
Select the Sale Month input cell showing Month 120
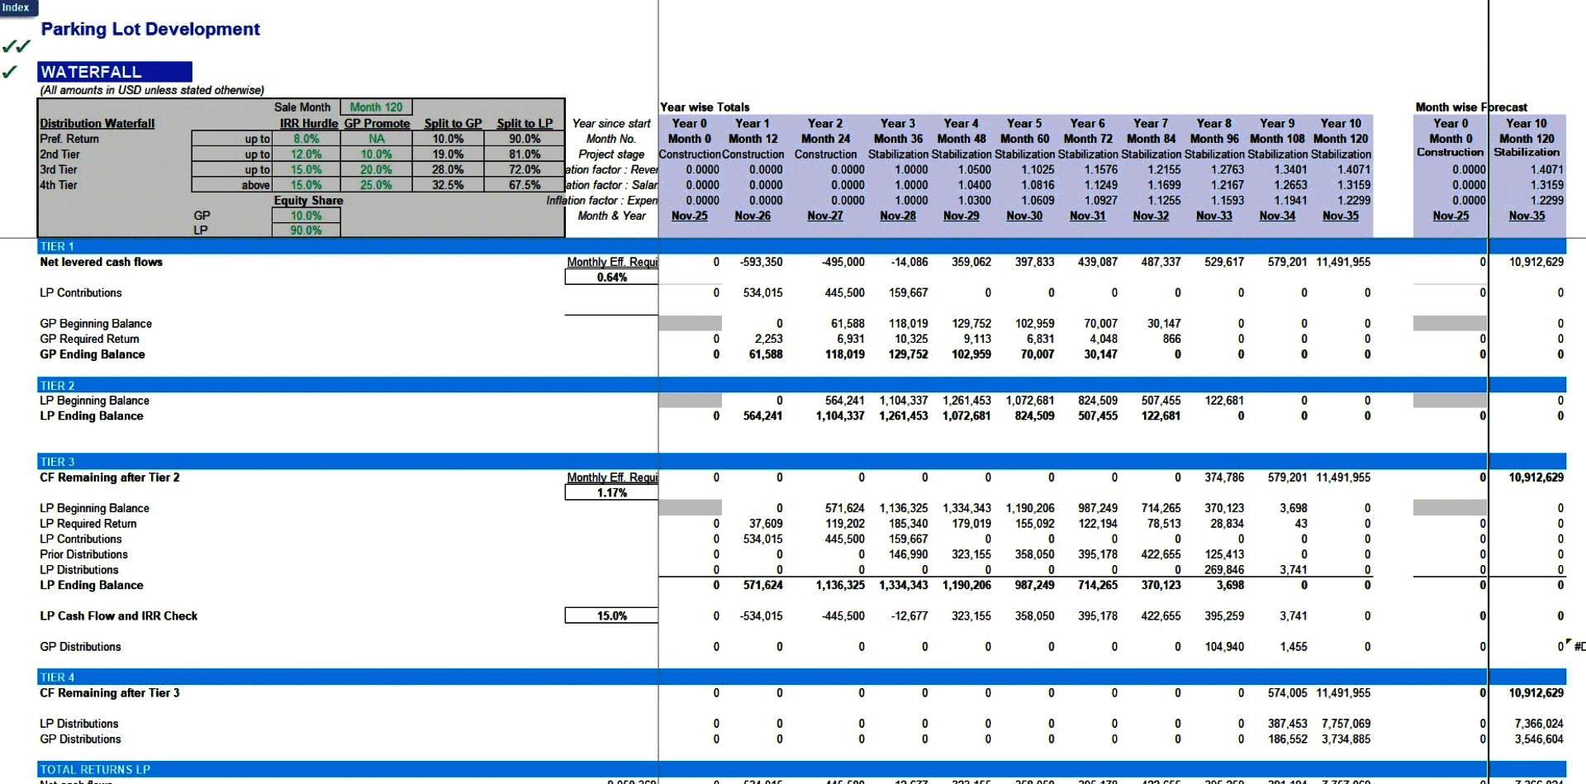coord(376,107)
